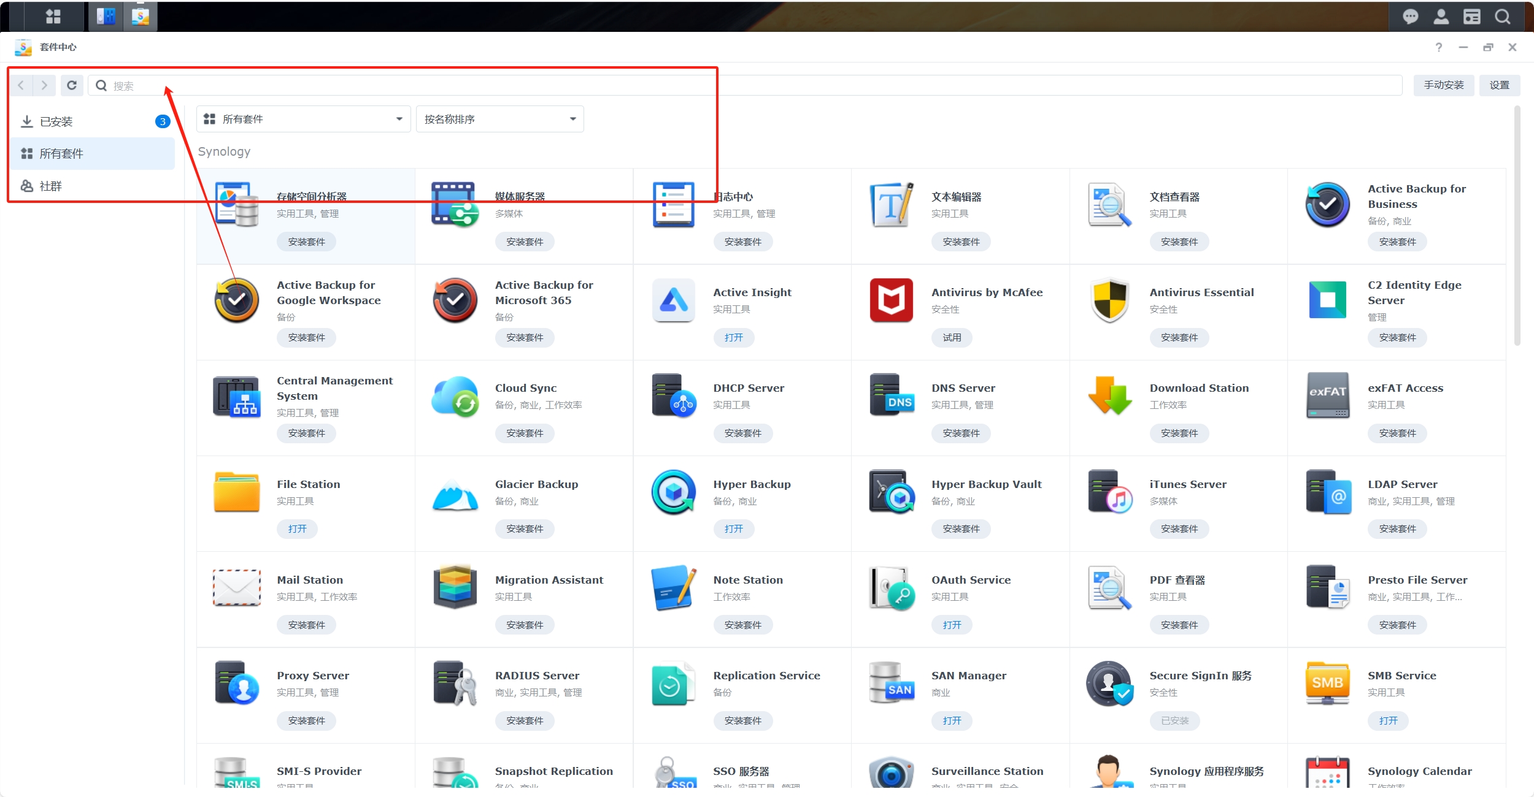Click the package list vertical scrollbar
This screenshot has height=797, width=1534.
(1517, 227)
